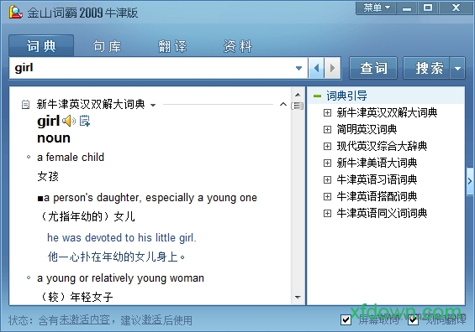Expand 牛津英语同义词词典 tree node
This screenshot has height=332, width=475.
327,214
